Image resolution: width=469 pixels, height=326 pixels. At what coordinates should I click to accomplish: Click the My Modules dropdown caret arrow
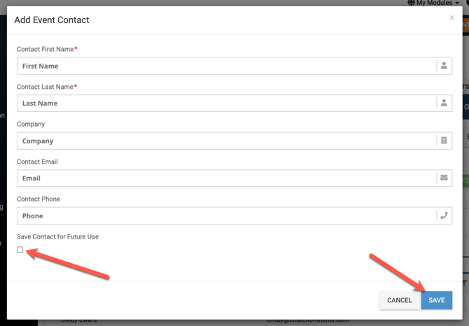(457, 3)
